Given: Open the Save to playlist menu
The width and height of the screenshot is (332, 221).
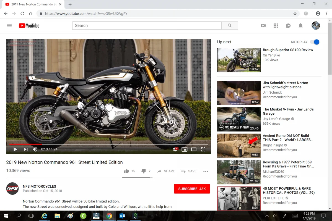Looking at the screenshot, I should [x=189, y=171].
